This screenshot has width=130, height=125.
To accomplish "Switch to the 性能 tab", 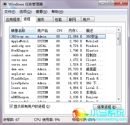I will (x=60, y=20).
